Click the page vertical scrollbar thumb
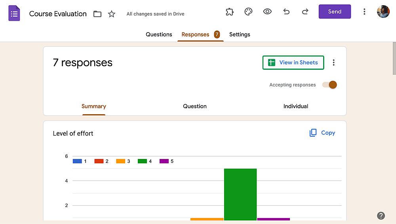396x224 pixels. 394,58
